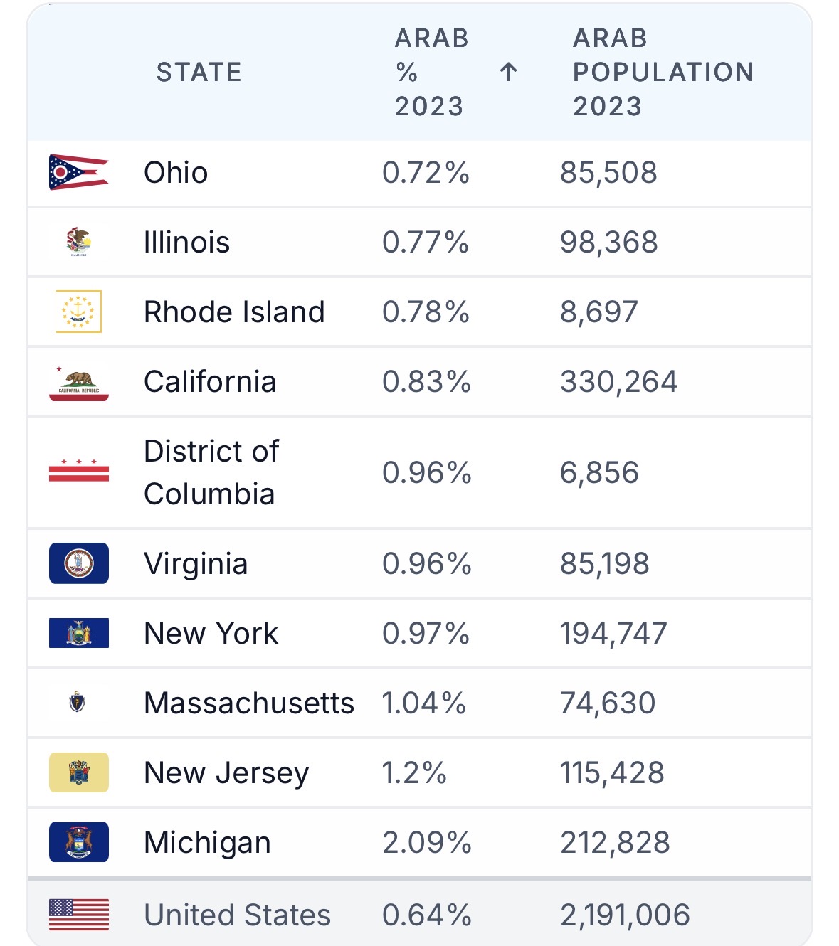
Task: Click the New Jersey flag icon
Action: coord(78,772)
